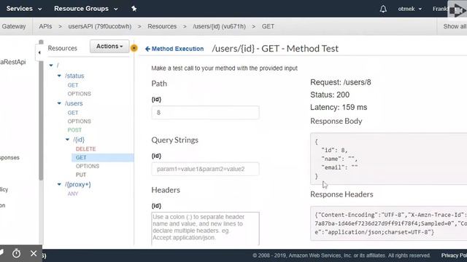Click the Response Headers content box
The width and height of the screenshot is (467, 262).
[389, 223]
